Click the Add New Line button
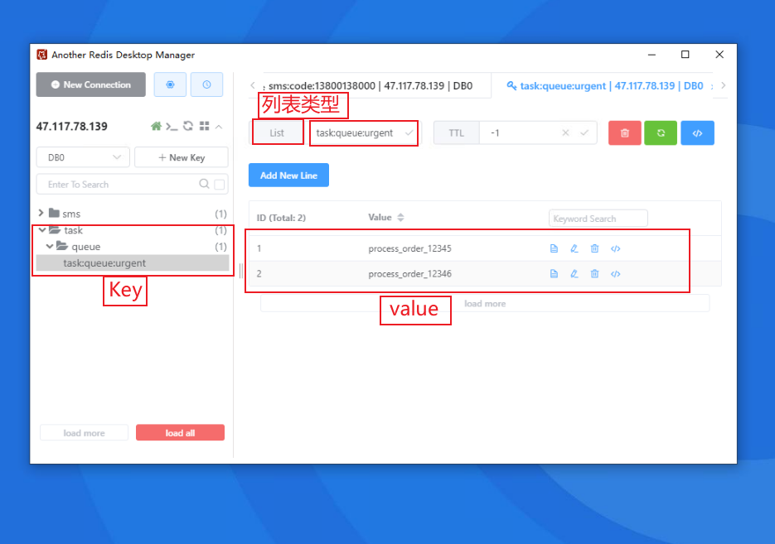775x544 pixels. (288, 176)
